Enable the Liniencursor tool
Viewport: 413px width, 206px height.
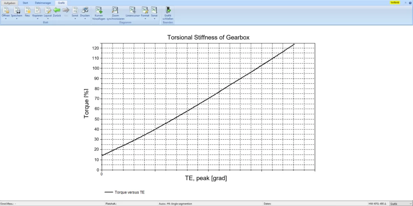tap(133, 10)
